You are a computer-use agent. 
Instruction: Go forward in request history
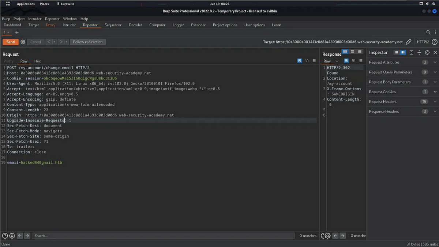click(x=61, y=42)
